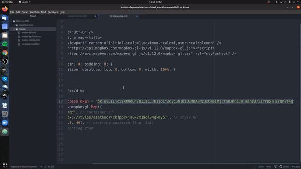This screenshot has height=169, width=301.
Task: Click the file icon beside mapbox-api.html
Action: [x=19, y=33]
